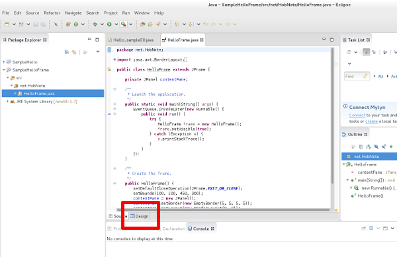
Task: Click the broom icon in Find field
Action: click(365, 76)
